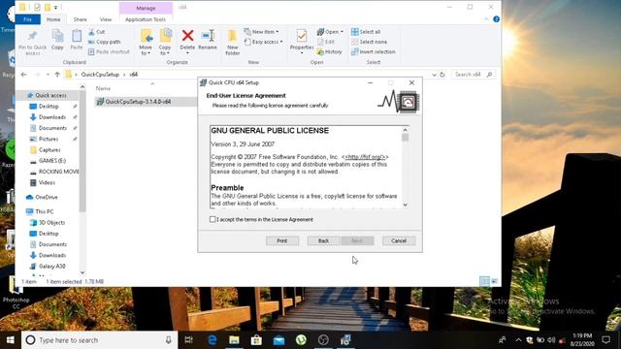621x349 pixels.
Task: Click the Properties icon in the ribbon
Action: (302, 37)
